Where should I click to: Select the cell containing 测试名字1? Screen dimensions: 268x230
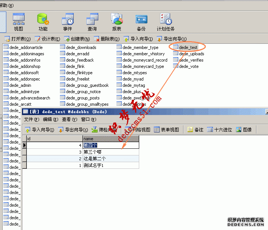(111, 165)
